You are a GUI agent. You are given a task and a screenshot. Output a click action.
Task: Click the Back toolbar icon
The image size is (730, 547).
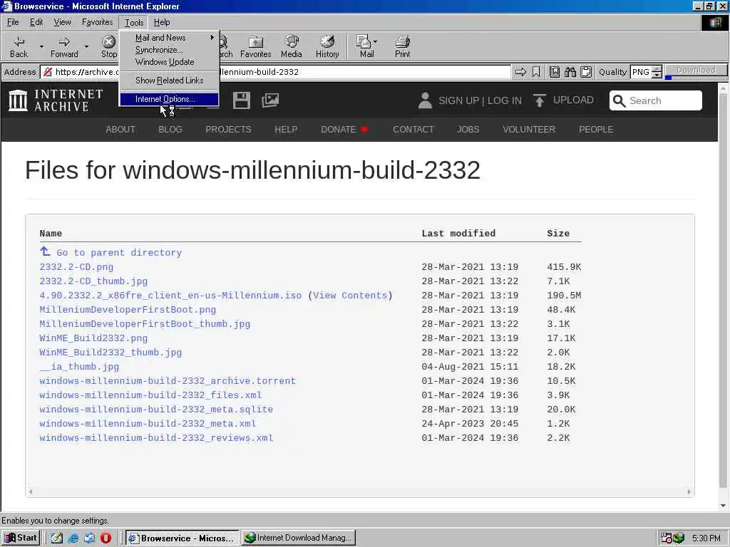pos(19,46)
